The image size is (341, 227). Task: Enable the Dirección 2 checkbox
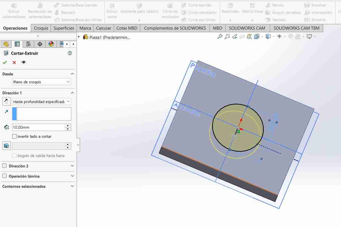(4, 166)
